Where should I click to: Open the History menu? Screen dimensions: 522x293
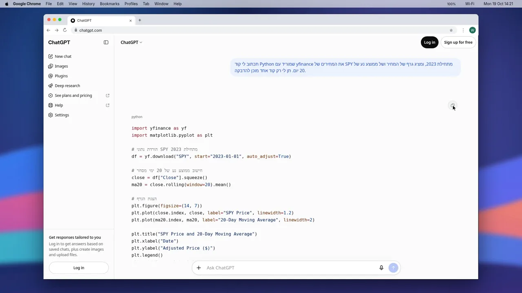[x=88, y=4]
